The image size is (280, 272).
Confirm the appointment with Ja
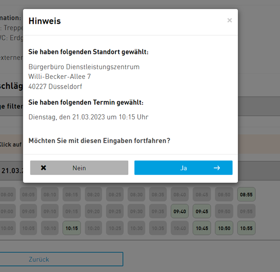click(183, 168)
